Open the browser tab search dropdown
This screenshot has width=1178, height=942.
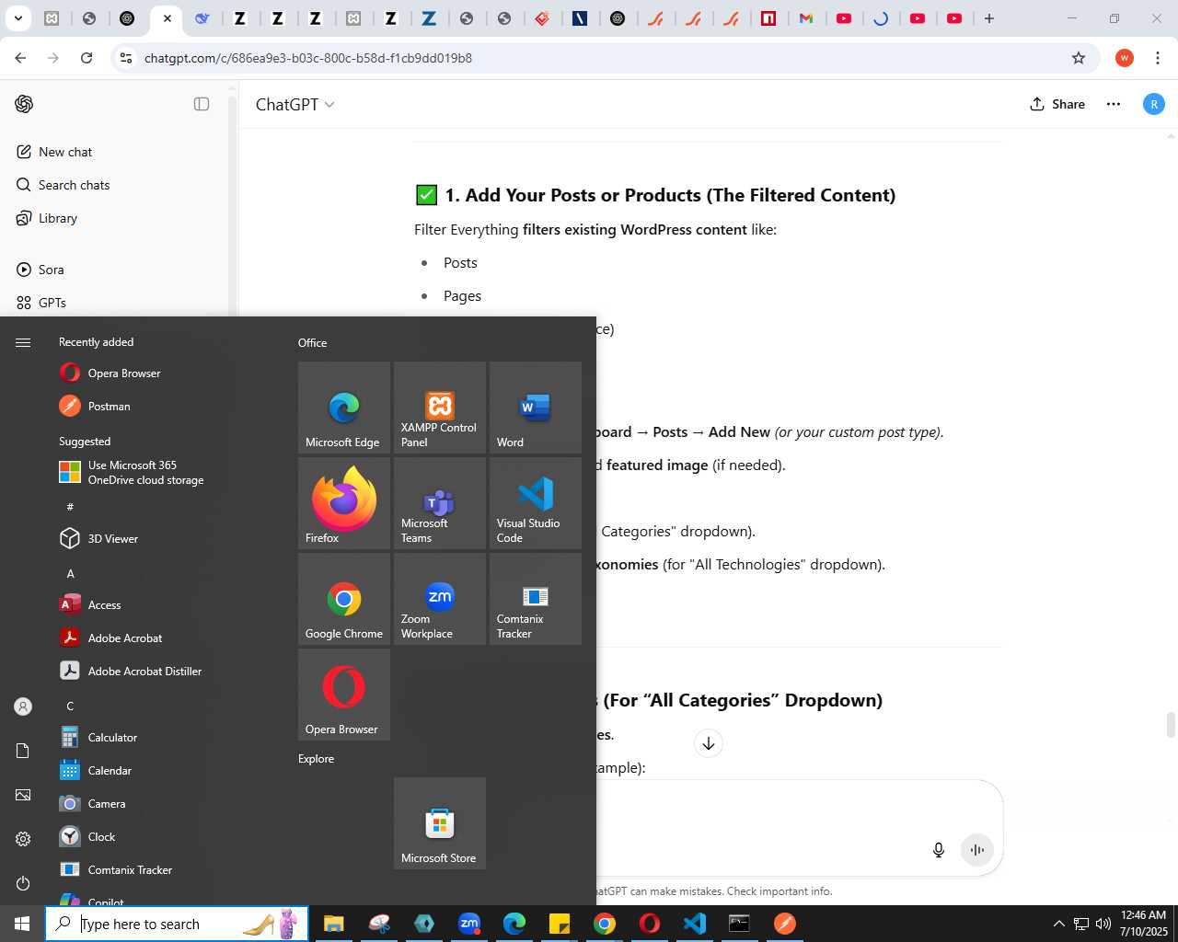point(17,18)
